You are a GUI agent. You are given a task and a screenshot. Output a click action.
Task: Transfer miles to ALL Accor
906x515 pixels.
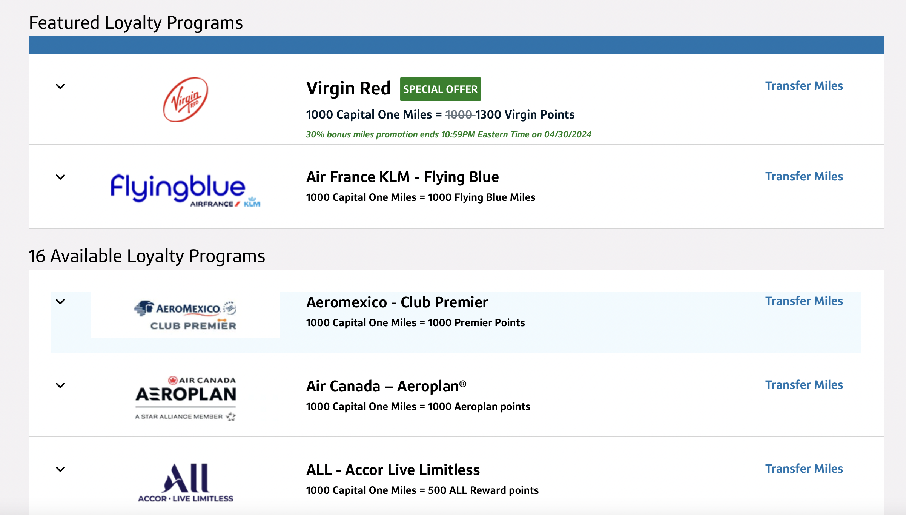pos(804,469)
